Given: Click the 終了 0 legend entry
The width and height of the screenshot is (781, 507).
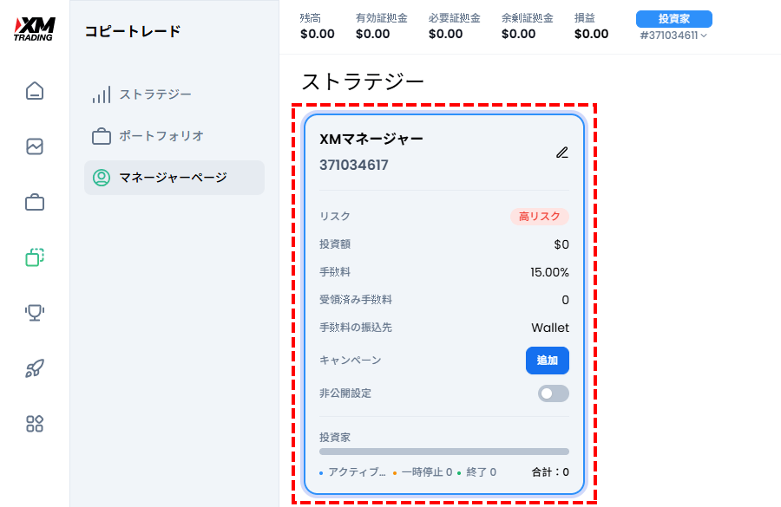Looking at the screenshot, I should (476, 472).
